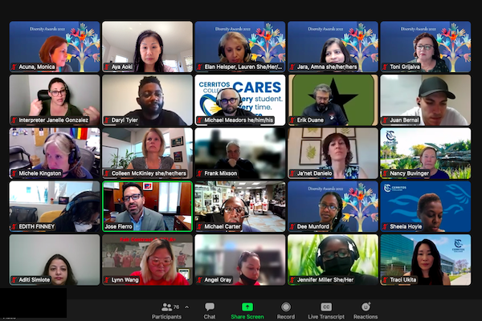Image resolution: width=482 pixels, height=321 pixels.
Task: Click the Share Screen text label
Action: click(x=247, y=317)
